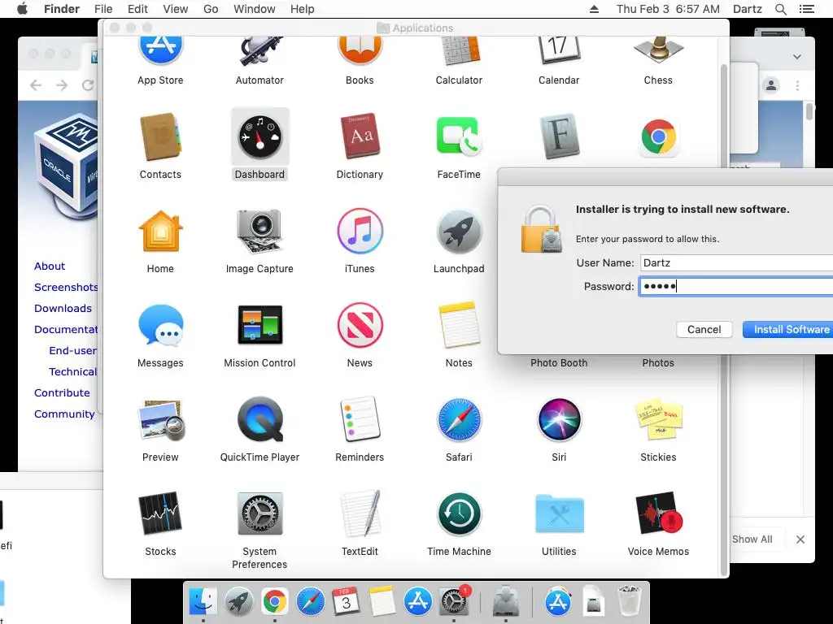Image resolution: width=833 pixels, height=624 pixels.
Task: Open the Finder menu
Action: [x=62, y=9]
